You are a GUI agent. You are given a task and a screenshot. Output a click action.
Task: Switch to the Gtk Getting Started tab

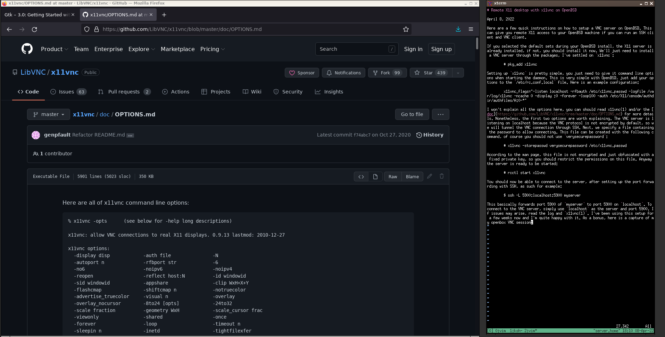coord(36,15)
